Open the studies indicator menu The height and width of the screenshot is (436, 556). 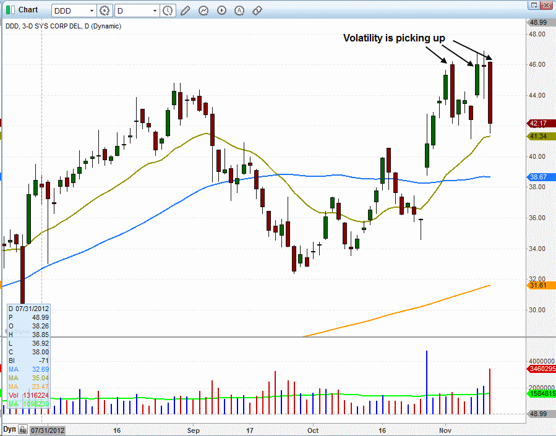coord(203,11)
